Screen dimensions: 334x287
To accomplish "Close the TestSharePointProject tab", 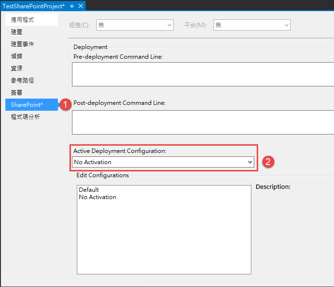I will click(81, 6).
